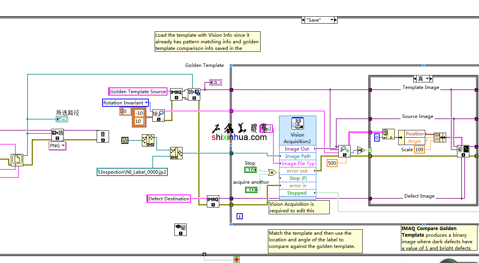Click the Golden Template Source string constant
Viewport: 479px width, 263px height.
click(138, 92)
